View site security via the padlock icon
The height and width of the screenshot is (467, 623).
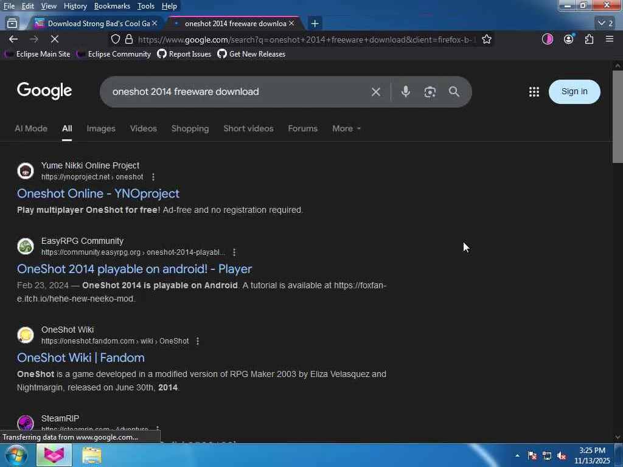pyautogui.click(x=129, y=39)
